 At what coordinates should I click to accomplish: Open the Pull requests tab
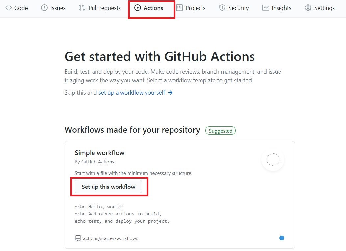click(100, 8)
